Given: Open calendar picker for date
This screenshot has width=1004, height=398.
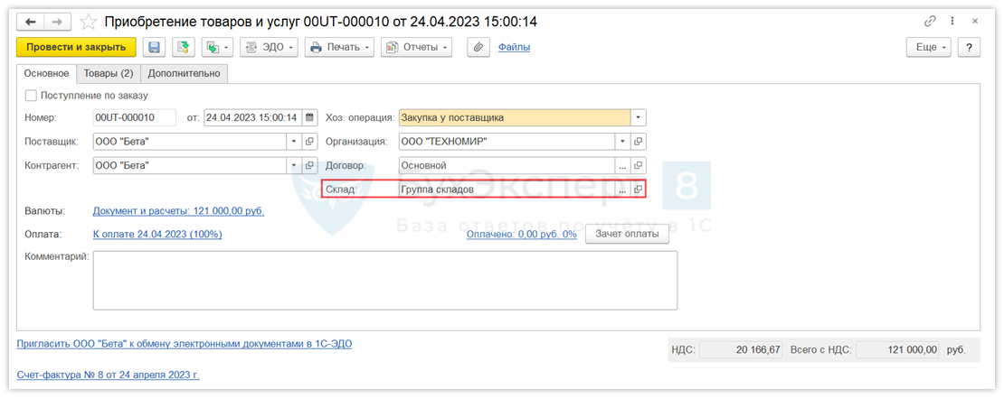Looking at the screenshot, I should click(x=309, y=117).
